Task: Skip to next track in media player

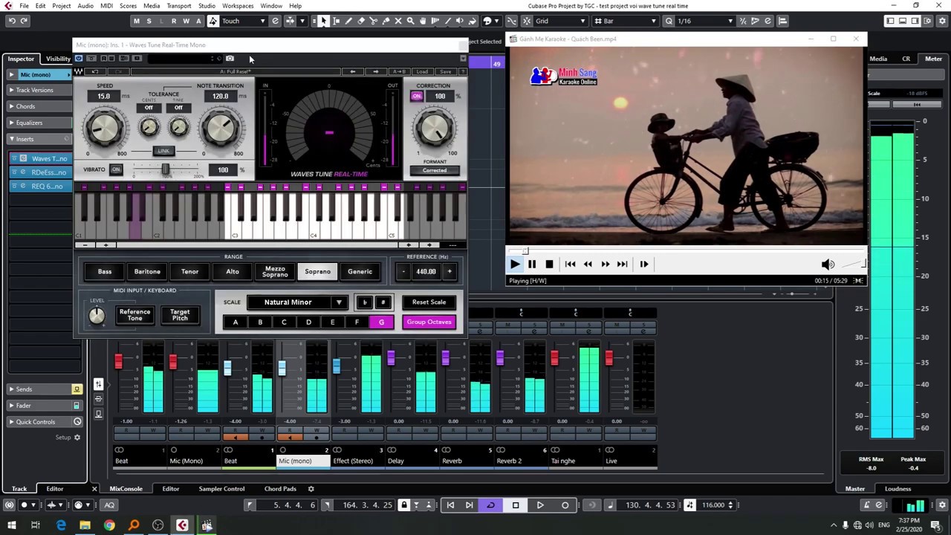Action: coord(623,264)
